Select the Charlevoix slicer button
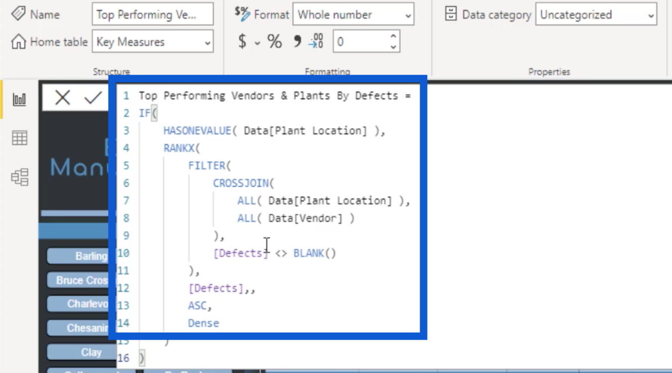The width and height of the screenshot is (672, 373). point(78,303)
